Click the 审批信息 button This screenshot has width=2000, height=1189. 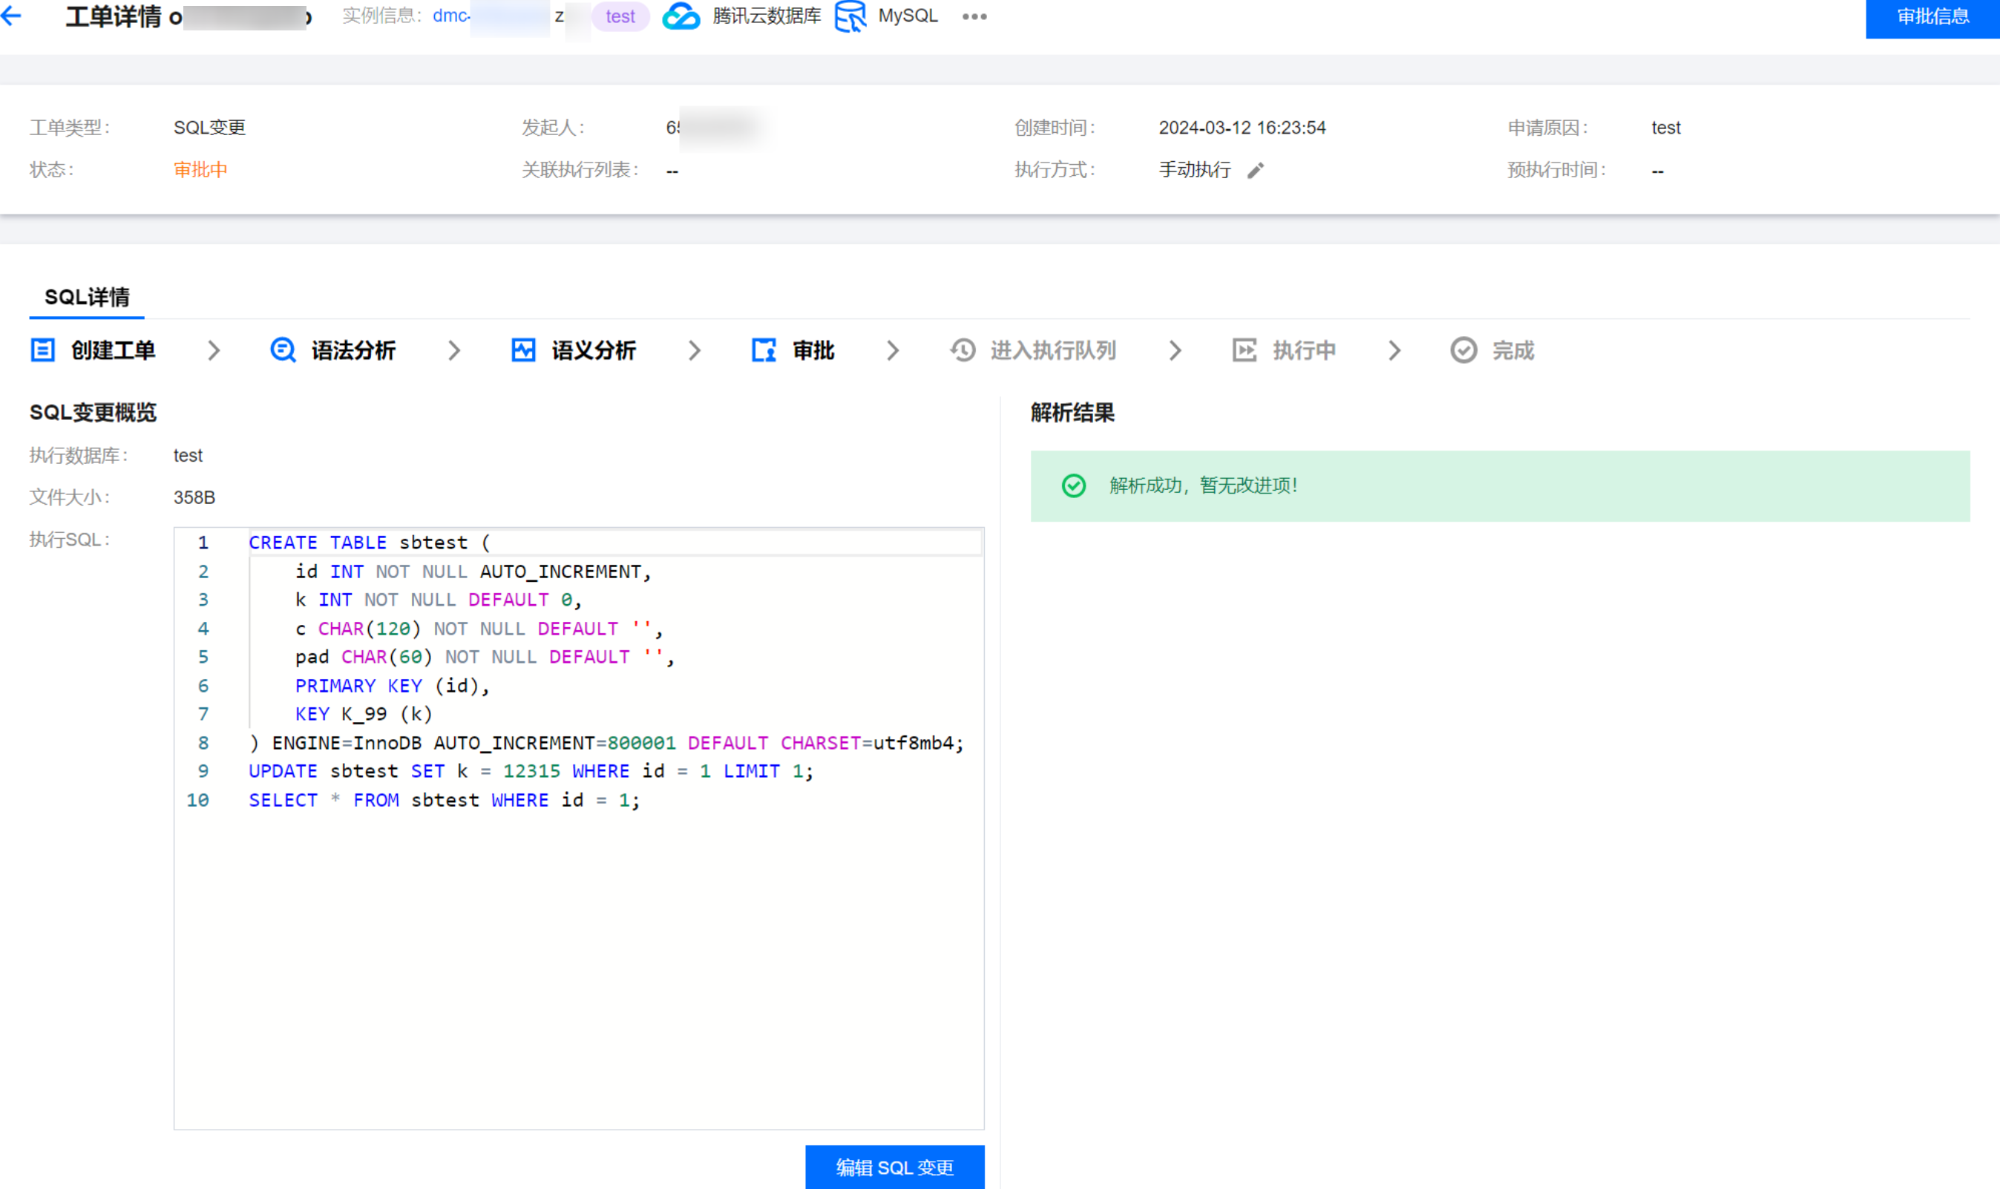pos(1932,16)
